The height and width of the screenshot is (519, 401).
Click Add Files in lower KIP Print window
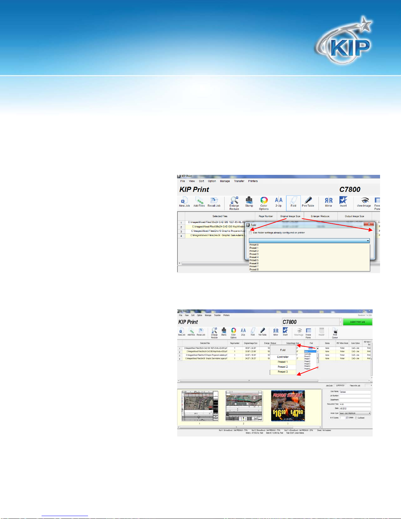coord(191,332)
